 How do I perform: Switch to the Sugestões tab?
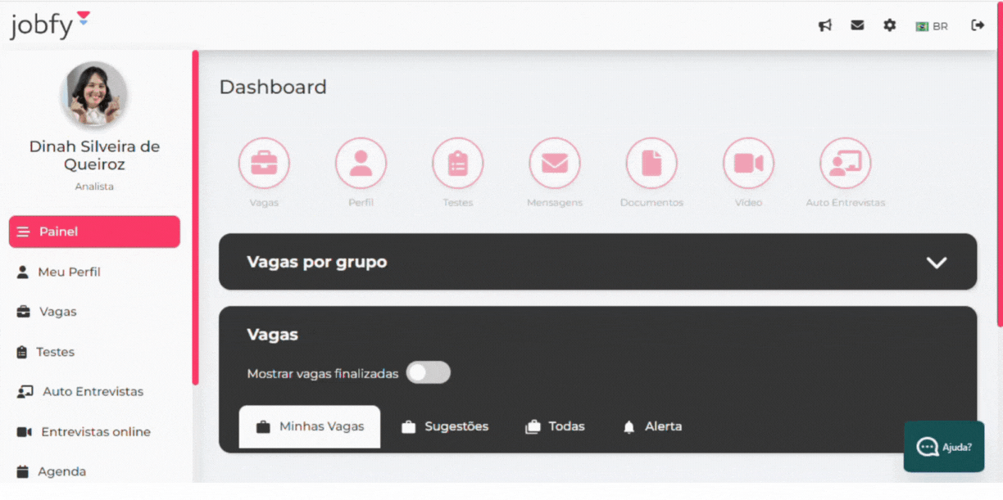(445, 426)
